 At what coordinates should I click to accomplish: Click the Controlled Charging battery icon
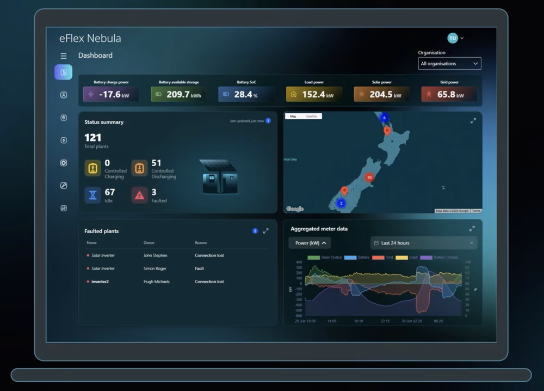(x=92, y=168)
